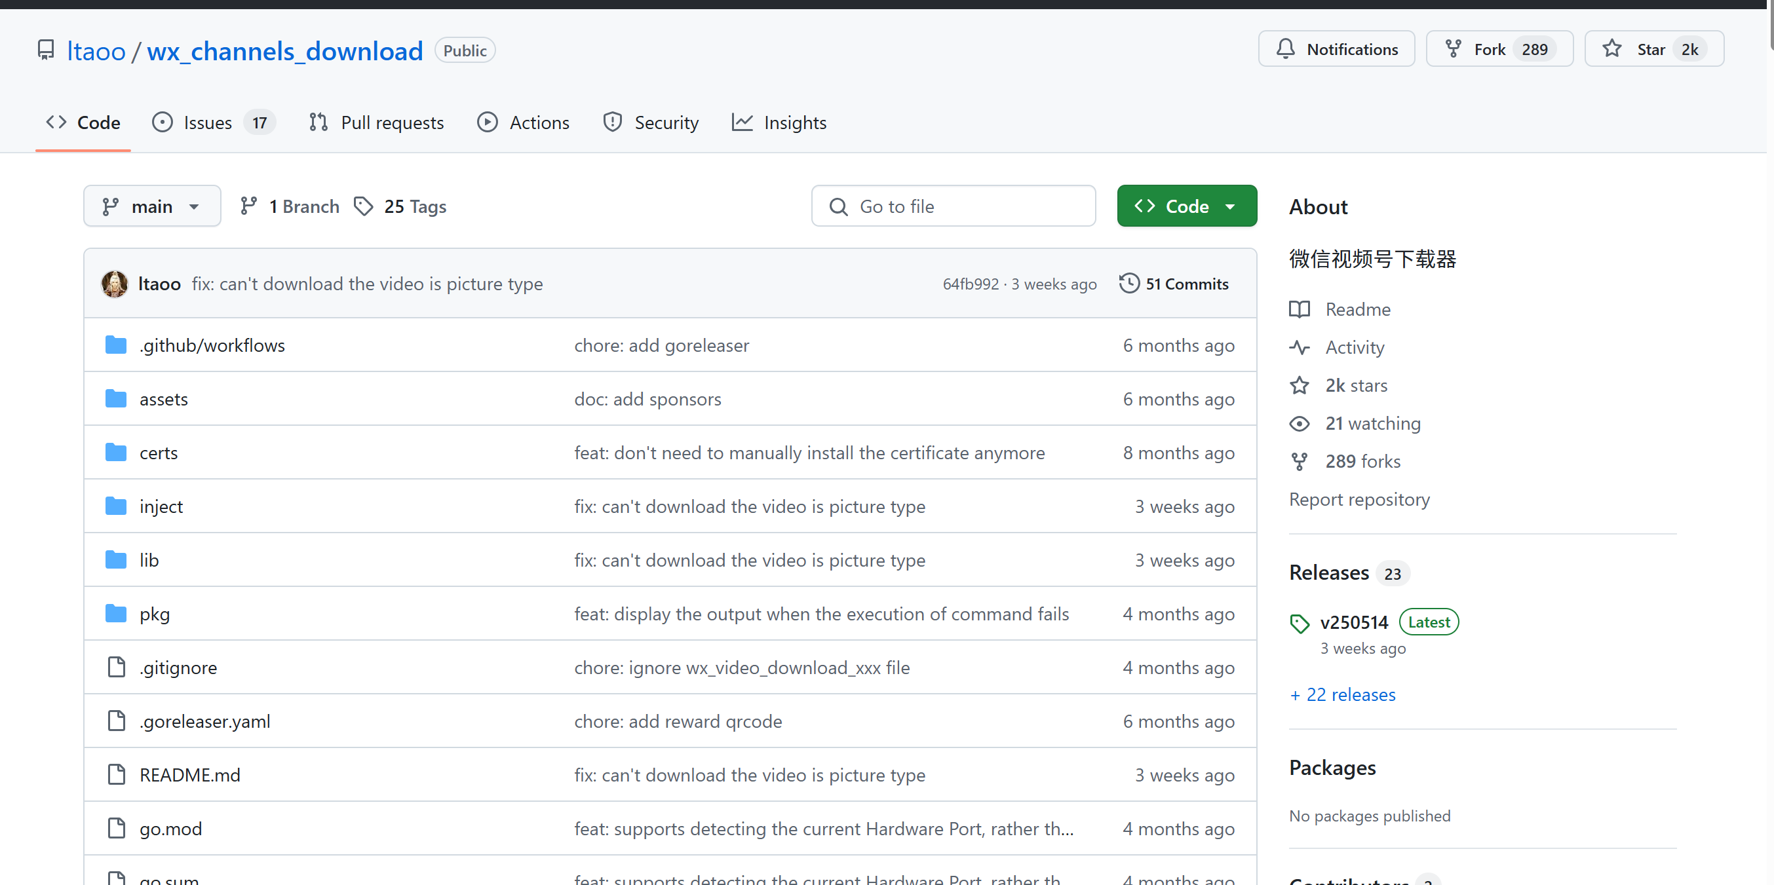
Task: Click the Readme book icon in About
Action: click(x=1299, y=309)
